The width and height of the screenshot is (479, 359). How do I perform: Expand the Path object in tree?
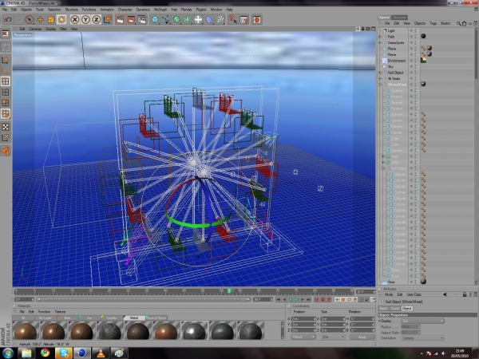pyautogui.click(x=380, y=37)
